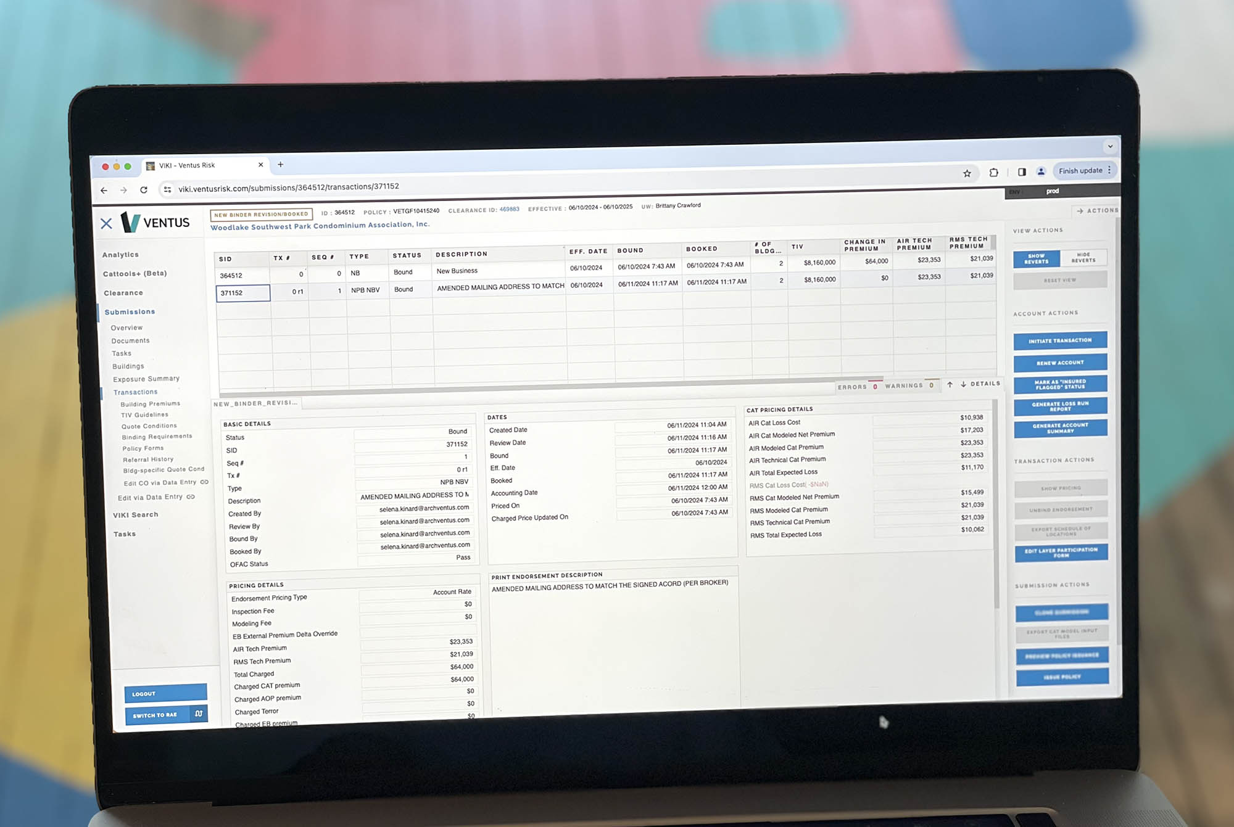The image size is (1234, 827).
Task: Click the Reset View button
Action: point(1060,280)
